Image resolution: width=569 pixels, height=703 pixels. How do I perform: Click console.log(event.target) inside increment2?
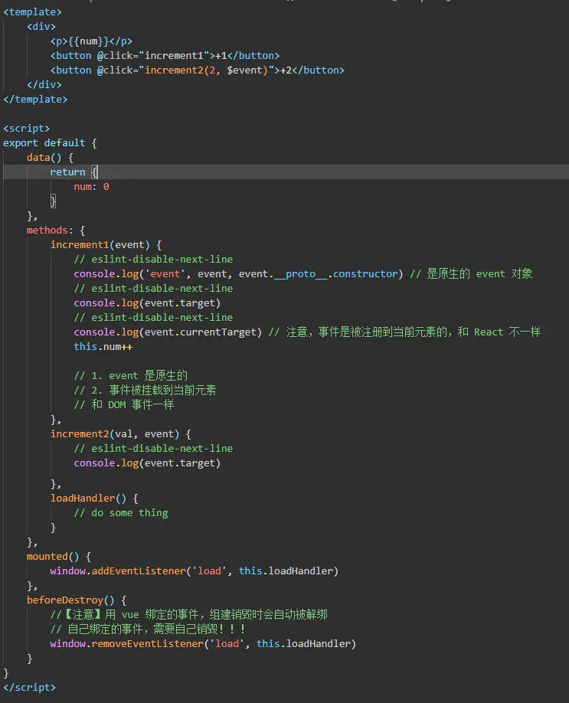147,463
